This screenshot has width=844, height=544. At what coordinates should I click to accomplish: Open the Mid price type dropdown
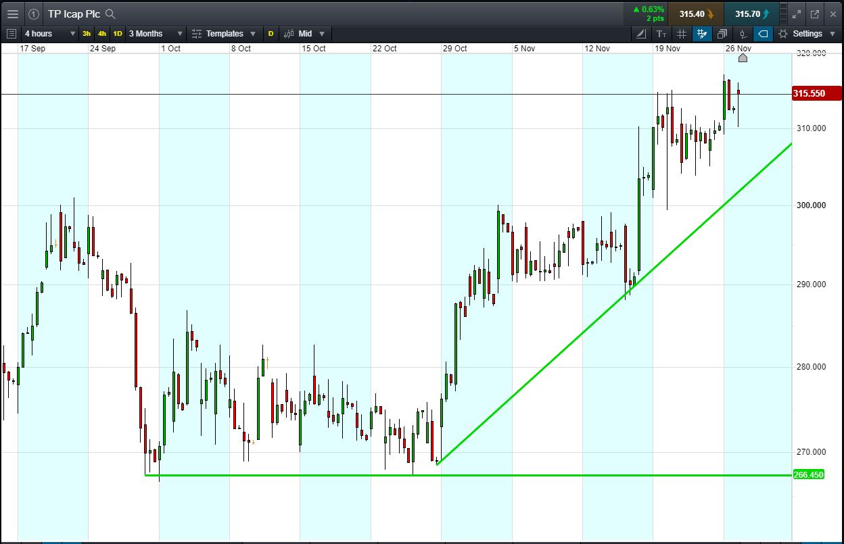pyautogui.click(x=305, y=33)
